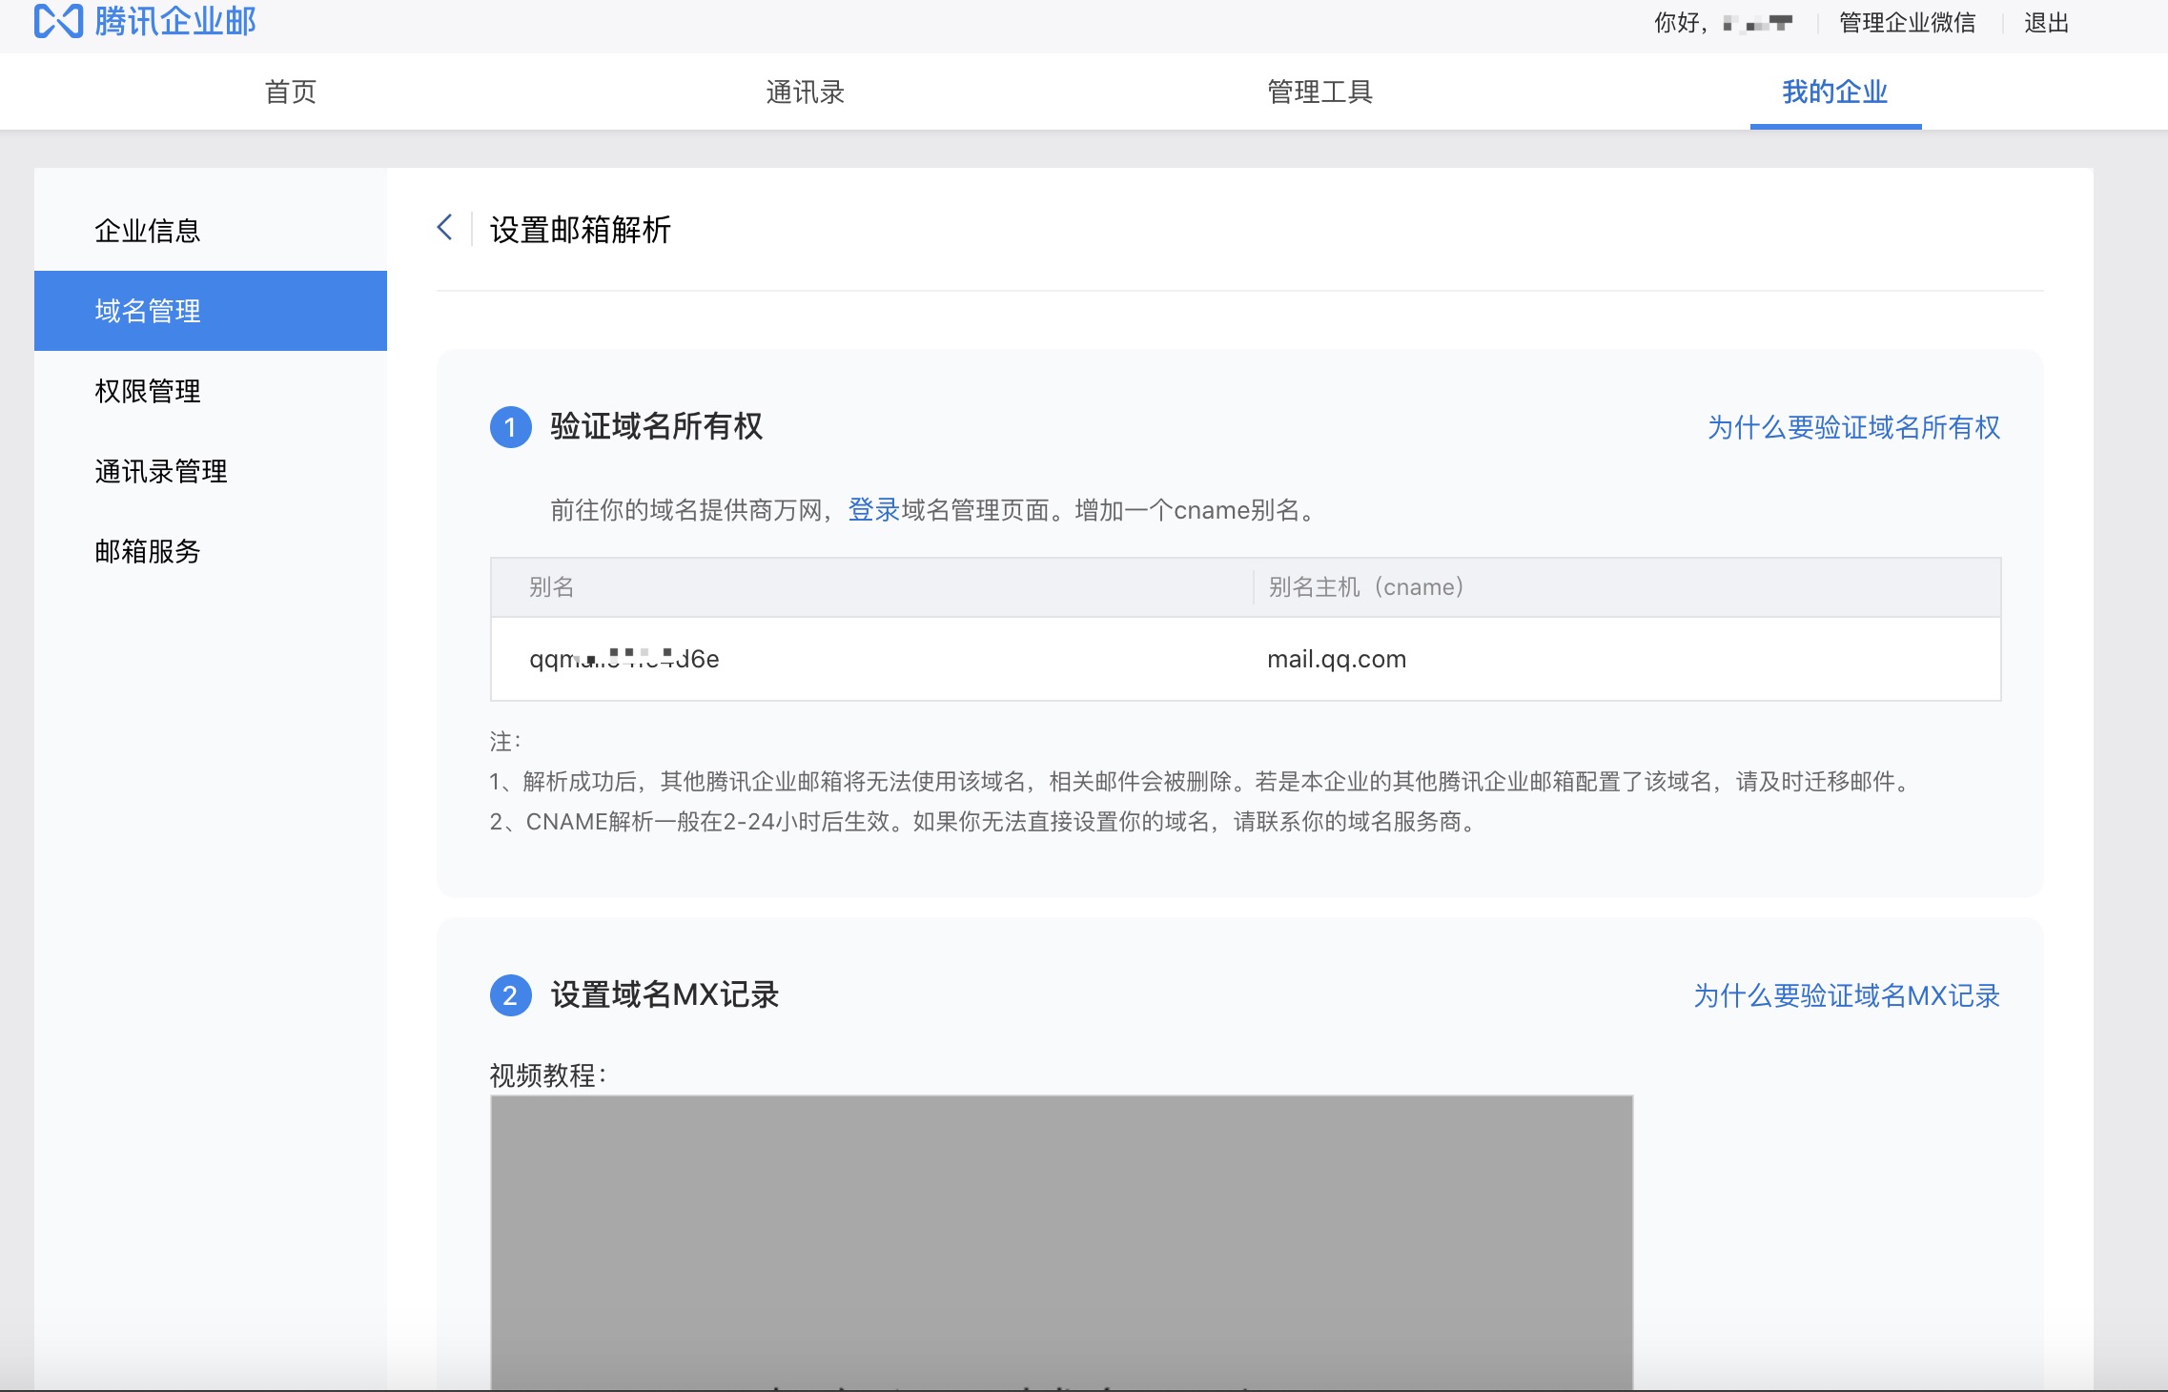Screen dimensions: 2168x1392
Task: Open the 通讯录 tab
Action: pyautogui.click(x=805, y=91)
